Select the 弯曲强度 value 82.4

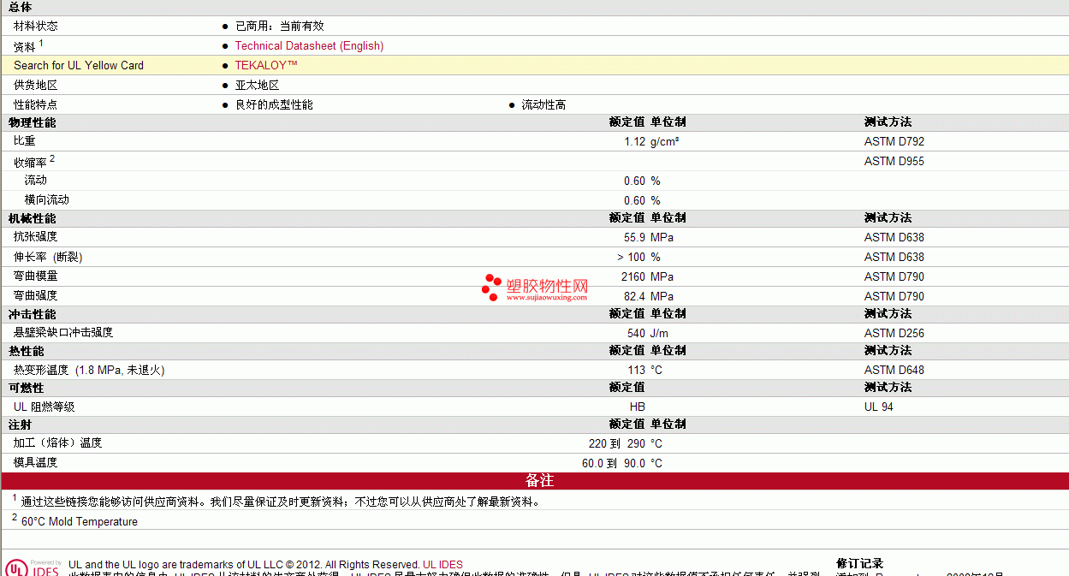pos(634,297)
